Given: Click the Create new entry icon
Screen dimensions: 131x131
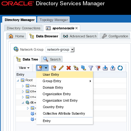Looking at the screenshot, I should pyautogui.click(x=40, y=68).
